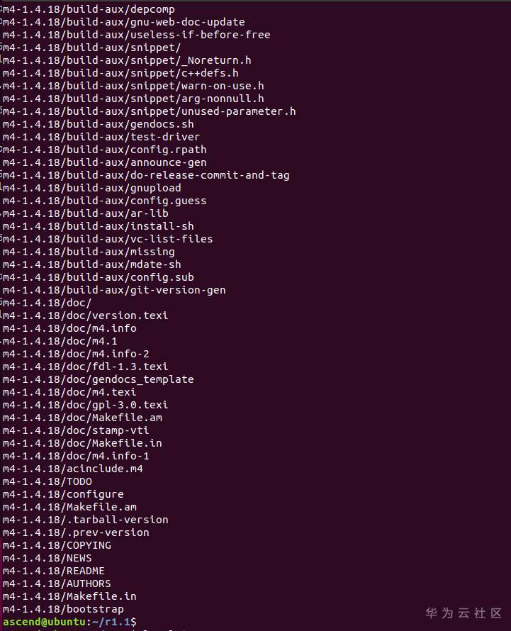Image resolution: width=511 pixels, height=631 pixels.
Task: Click the doc/fdl-1.3.texi line
Action: [85, 367]
